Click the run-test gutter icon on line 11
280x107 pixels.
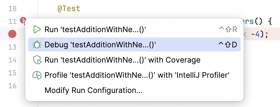point(23,21)
